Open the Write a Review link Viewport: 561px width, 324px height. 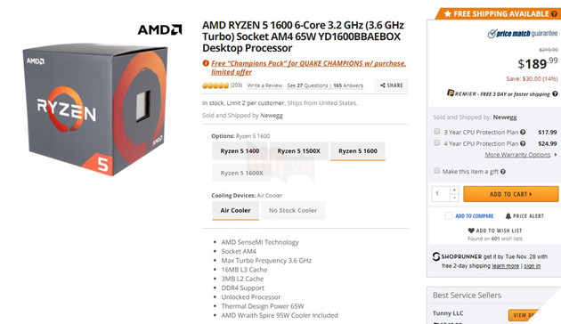(264, 85)
